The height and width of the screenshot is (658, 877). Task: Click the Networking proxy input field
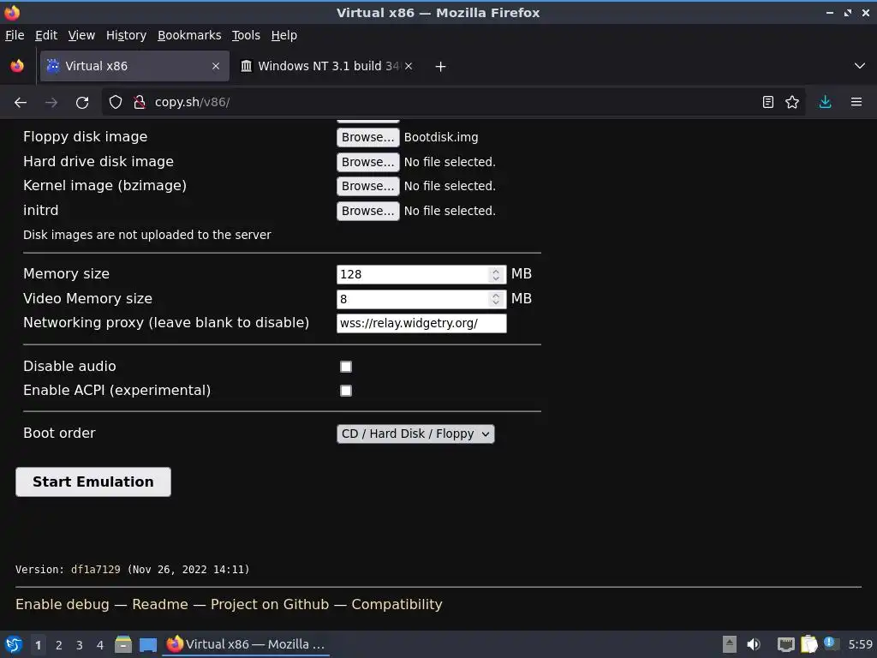point(421,323)
